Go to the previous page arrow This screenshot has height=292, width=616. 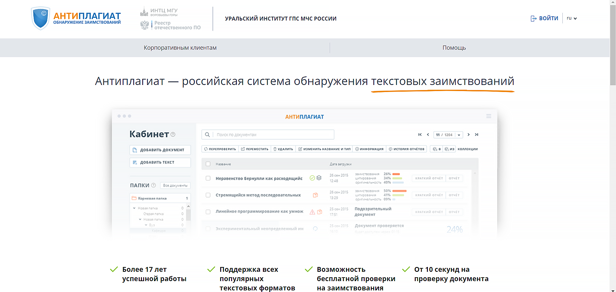[x=428, y=135]
